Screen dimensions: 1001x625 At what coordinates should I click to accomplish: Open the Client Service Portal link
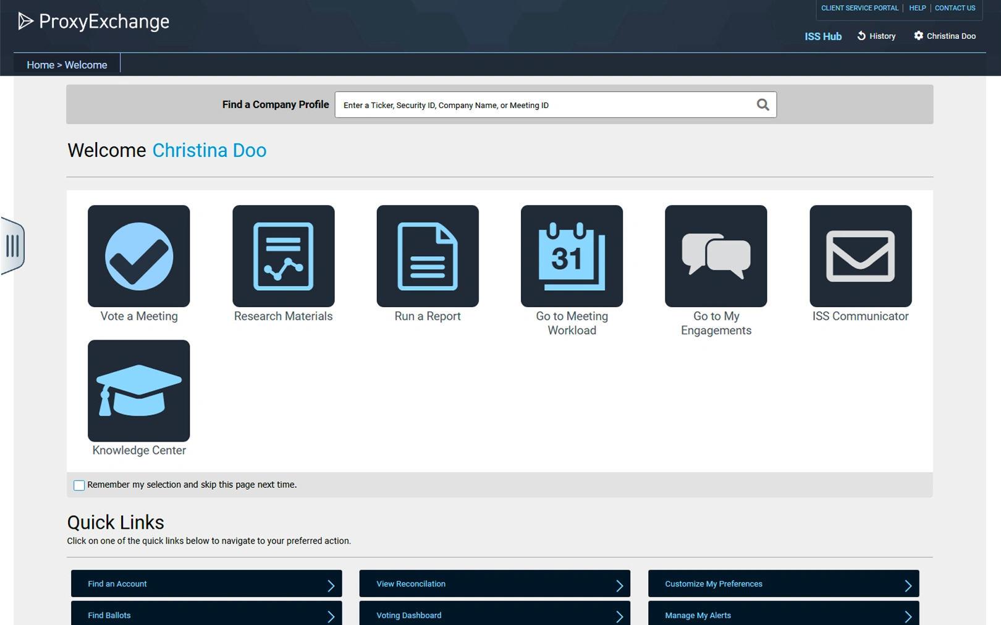[x=860, y=8]
